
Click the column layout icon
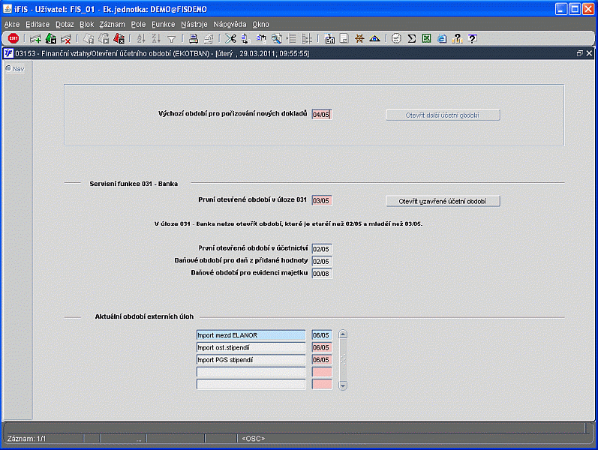click(307, 38)
